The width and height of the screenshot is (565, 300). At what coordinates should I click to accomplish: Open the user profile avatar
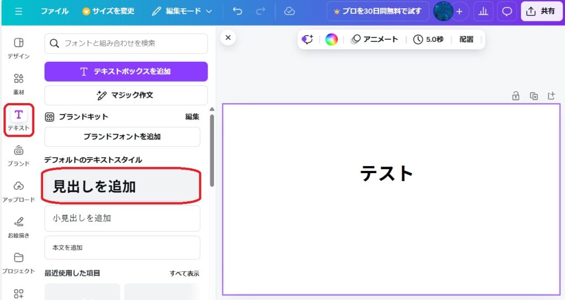click(443, 11)
